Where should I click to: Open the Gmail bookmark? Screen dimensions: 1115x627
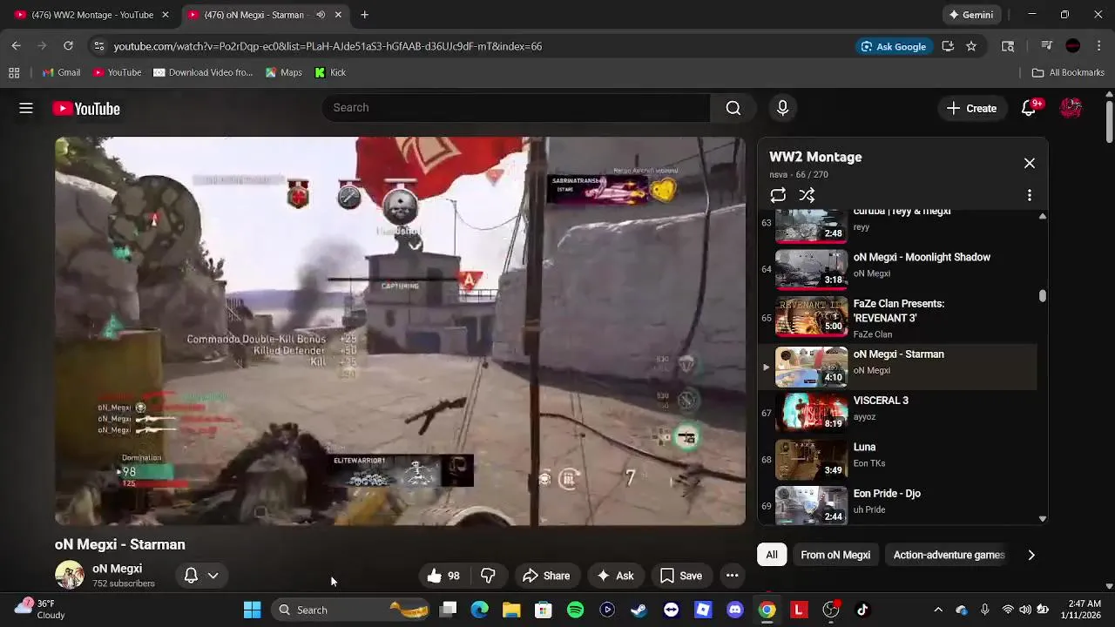click(60, 72)
